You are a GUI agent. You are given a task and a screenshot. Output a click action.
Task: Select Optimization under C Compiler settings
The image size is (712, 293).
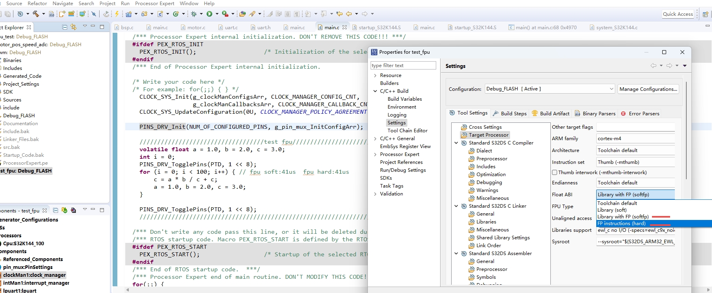click(x=491, y=175)
